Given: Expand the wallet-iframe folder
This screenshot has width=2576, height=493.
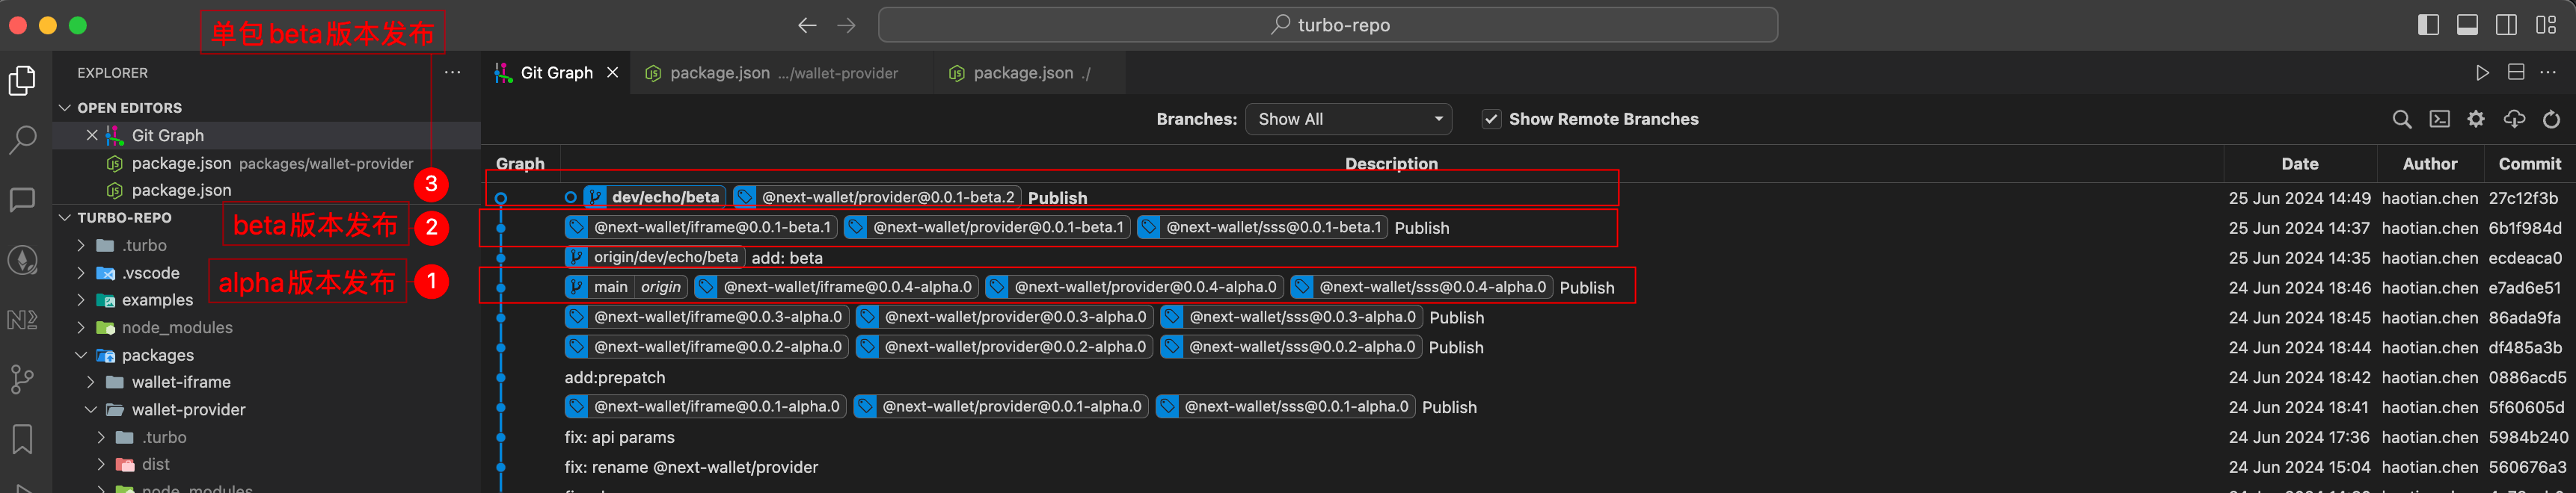Looking at the screenshot, I should [91, 382].
